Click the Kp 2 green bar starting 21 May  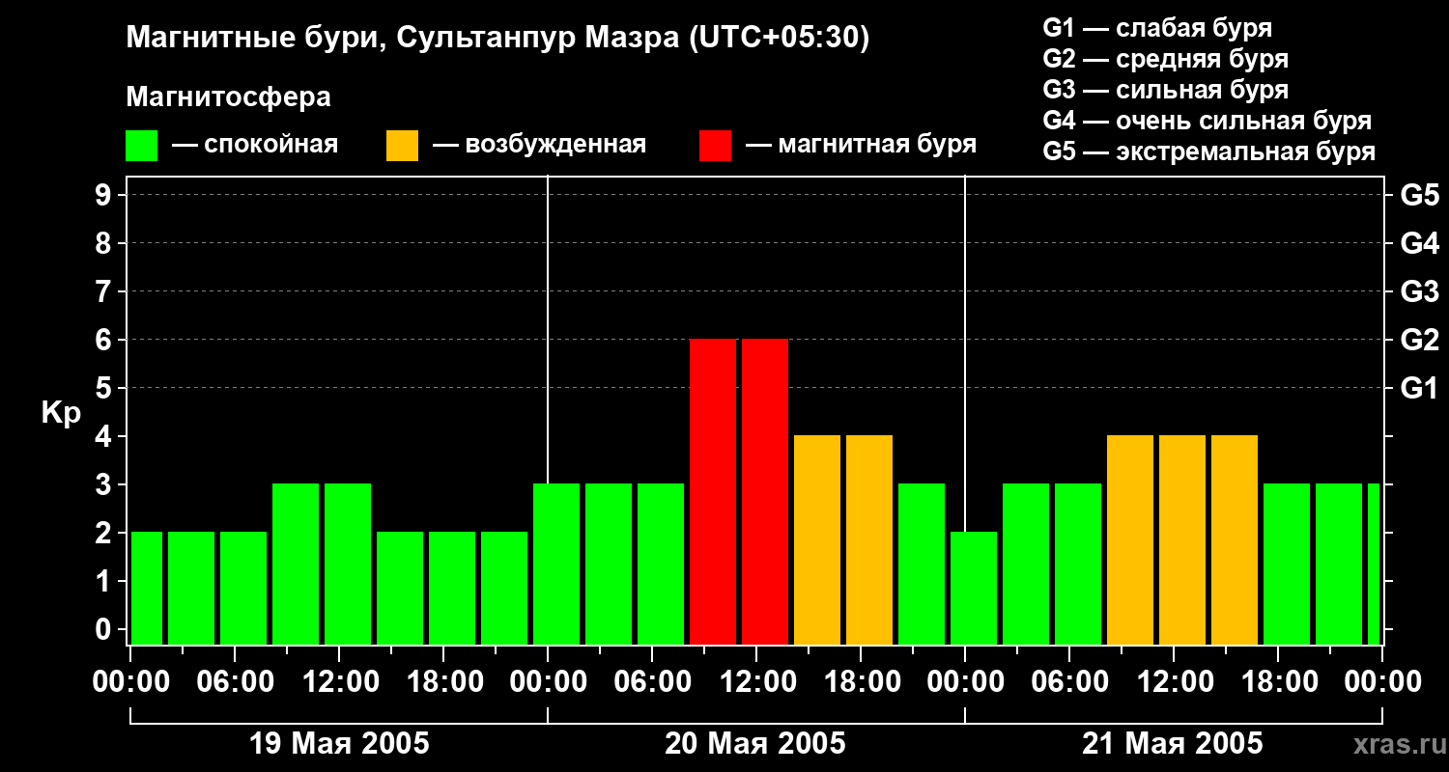coord(974,589)
